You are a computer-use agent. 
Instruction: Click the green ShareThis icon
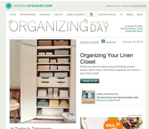click(103, 41)
